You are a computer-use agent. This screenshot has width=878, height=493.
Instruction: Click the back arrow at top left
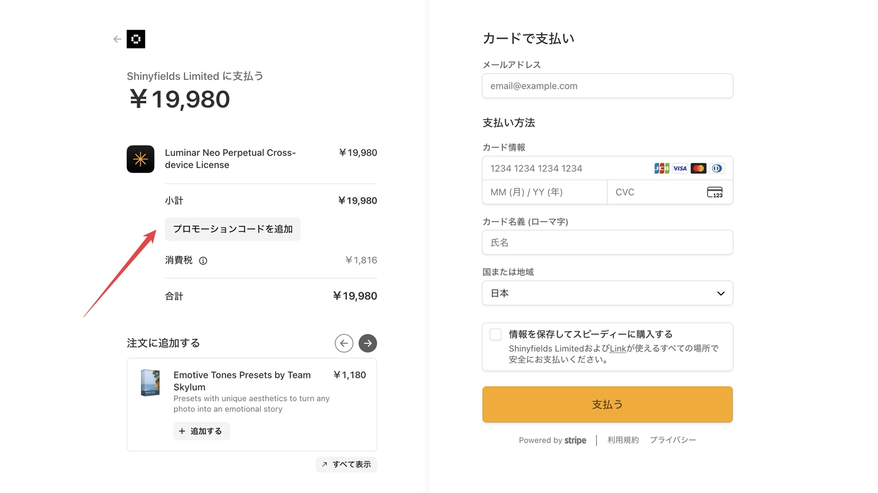117,39
